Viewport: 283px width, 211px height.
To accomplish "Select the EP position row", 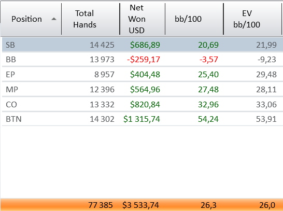I will 143,74.
